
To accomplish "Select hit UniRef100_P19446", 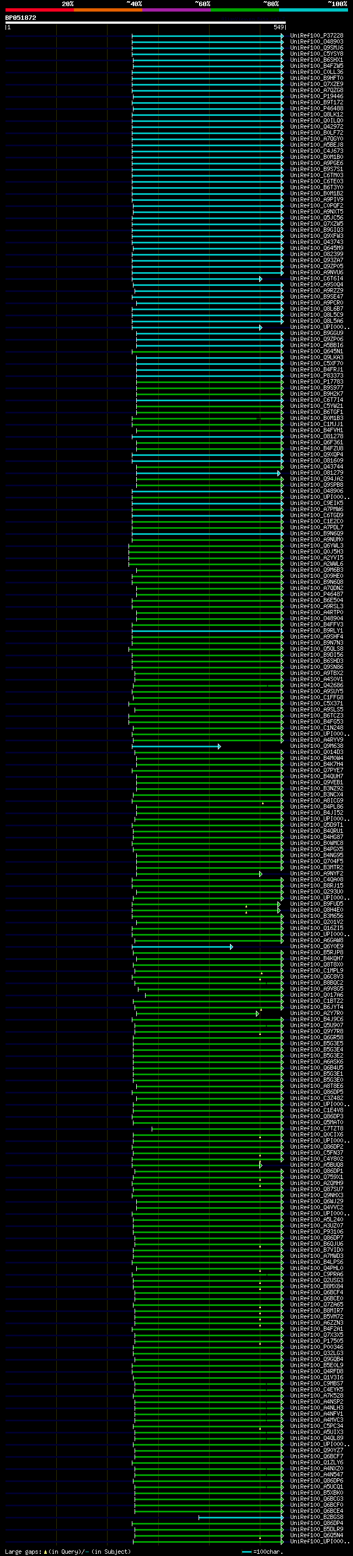I will [x=317, y=97].
